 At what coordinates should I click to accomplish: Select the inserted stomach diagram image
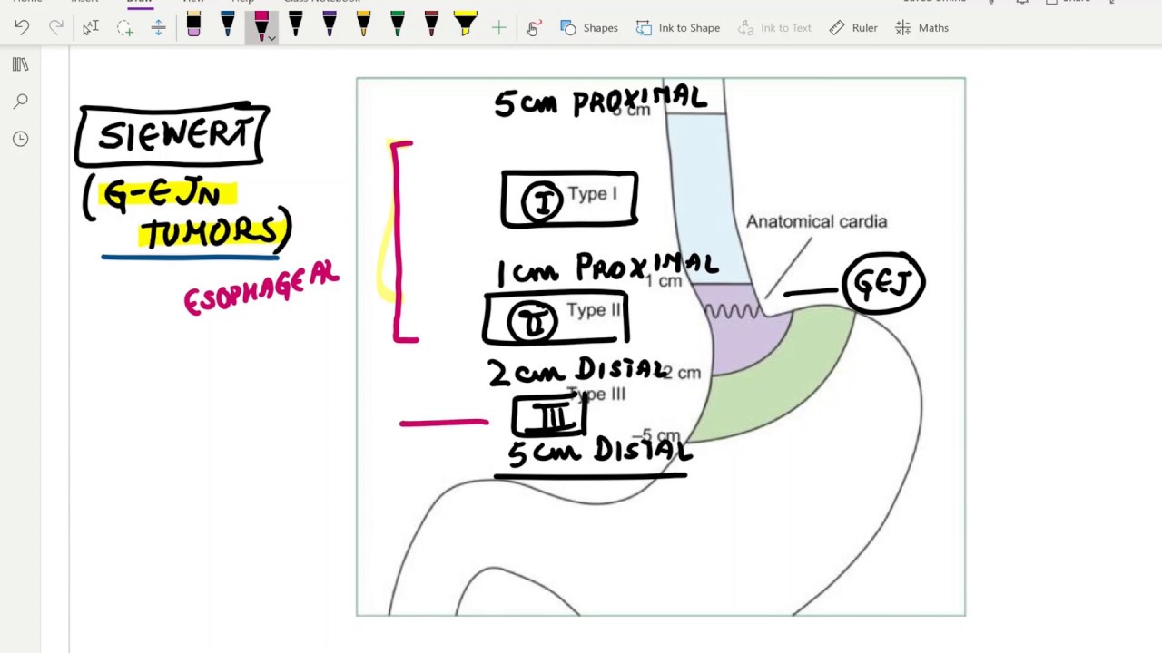point(661,346)
